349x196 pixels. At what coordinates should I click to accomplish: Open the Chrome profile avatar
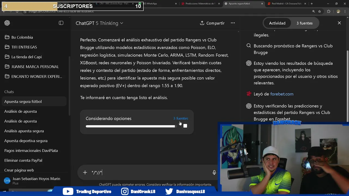[338, 11]
